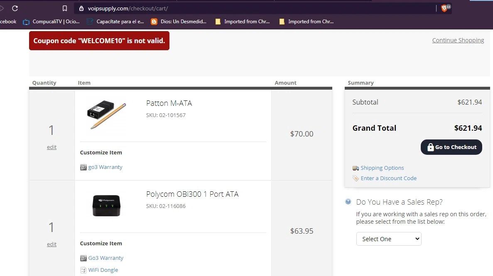The height and width of the screenshot is (276, 493).
Task: Click SKU: 02-101567 text
Action: click(166, 115)
